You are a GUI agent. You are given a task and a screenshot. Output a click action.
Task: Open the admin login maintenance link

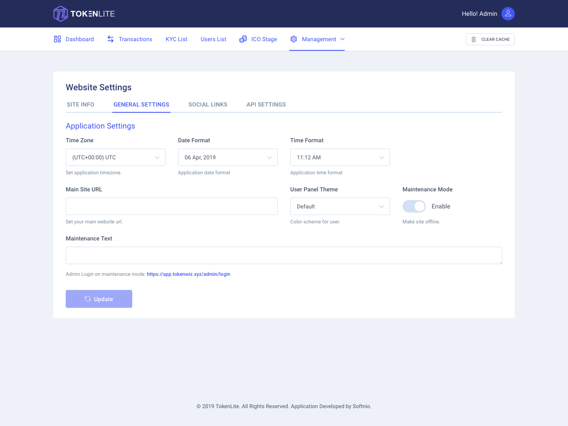[x=188, y=274]
